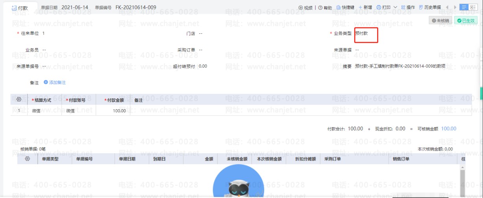Click the 付款合计 total 100.00
The height and width of the screenshot is (198, 483).
click(x=355, y=129)
